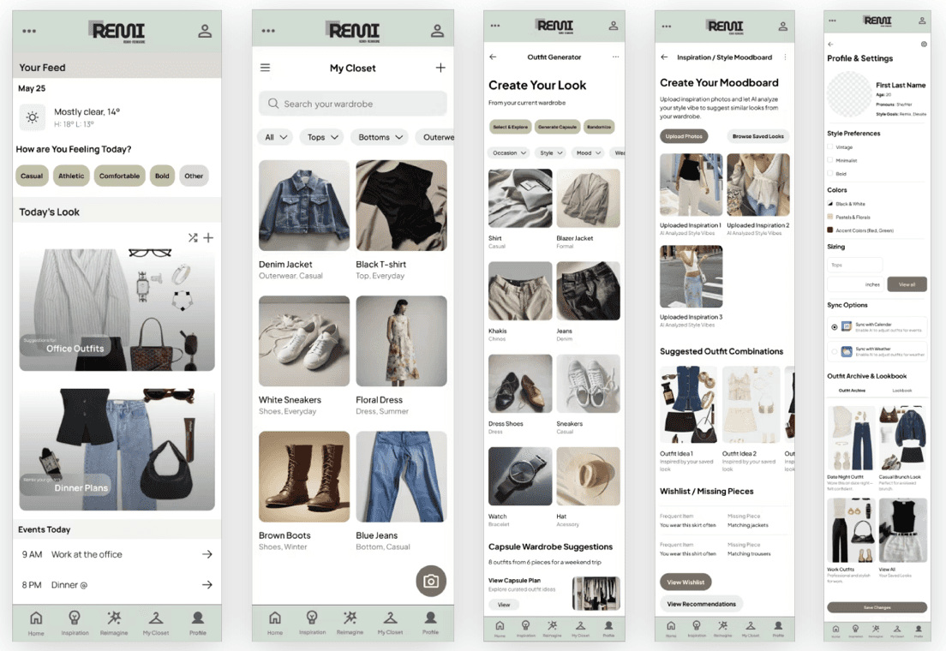Go back from Inspiration / Style Moodboard
The image size is (946, 651).
664,57
